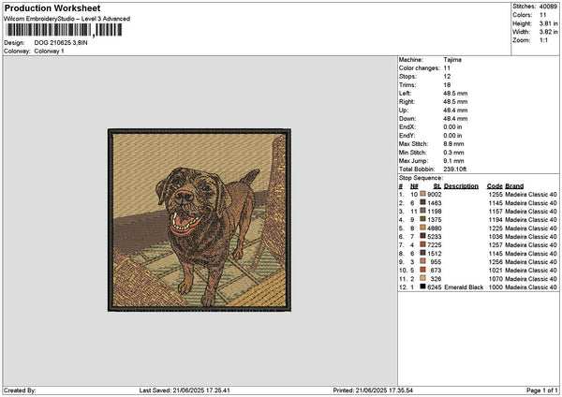Click the barcode under the Wilcom title
This screenshot has height=397, width=562.
(x=64, y=30)
